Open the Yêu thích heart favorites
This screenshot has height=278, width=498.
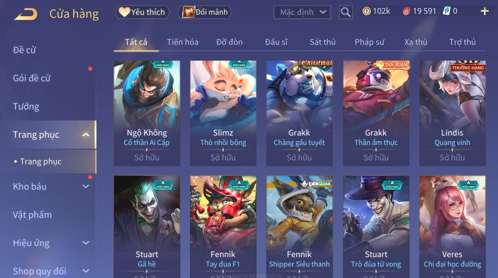[142, 12]
